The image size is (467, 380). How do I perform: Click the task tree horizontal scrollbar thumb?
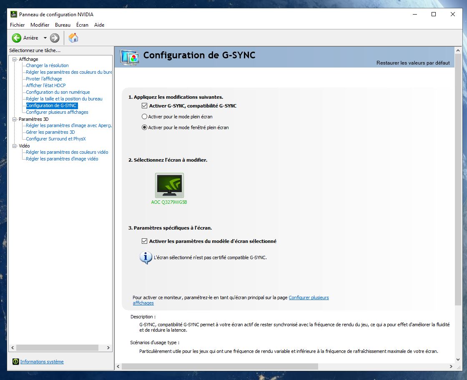[x=57, y=347]
